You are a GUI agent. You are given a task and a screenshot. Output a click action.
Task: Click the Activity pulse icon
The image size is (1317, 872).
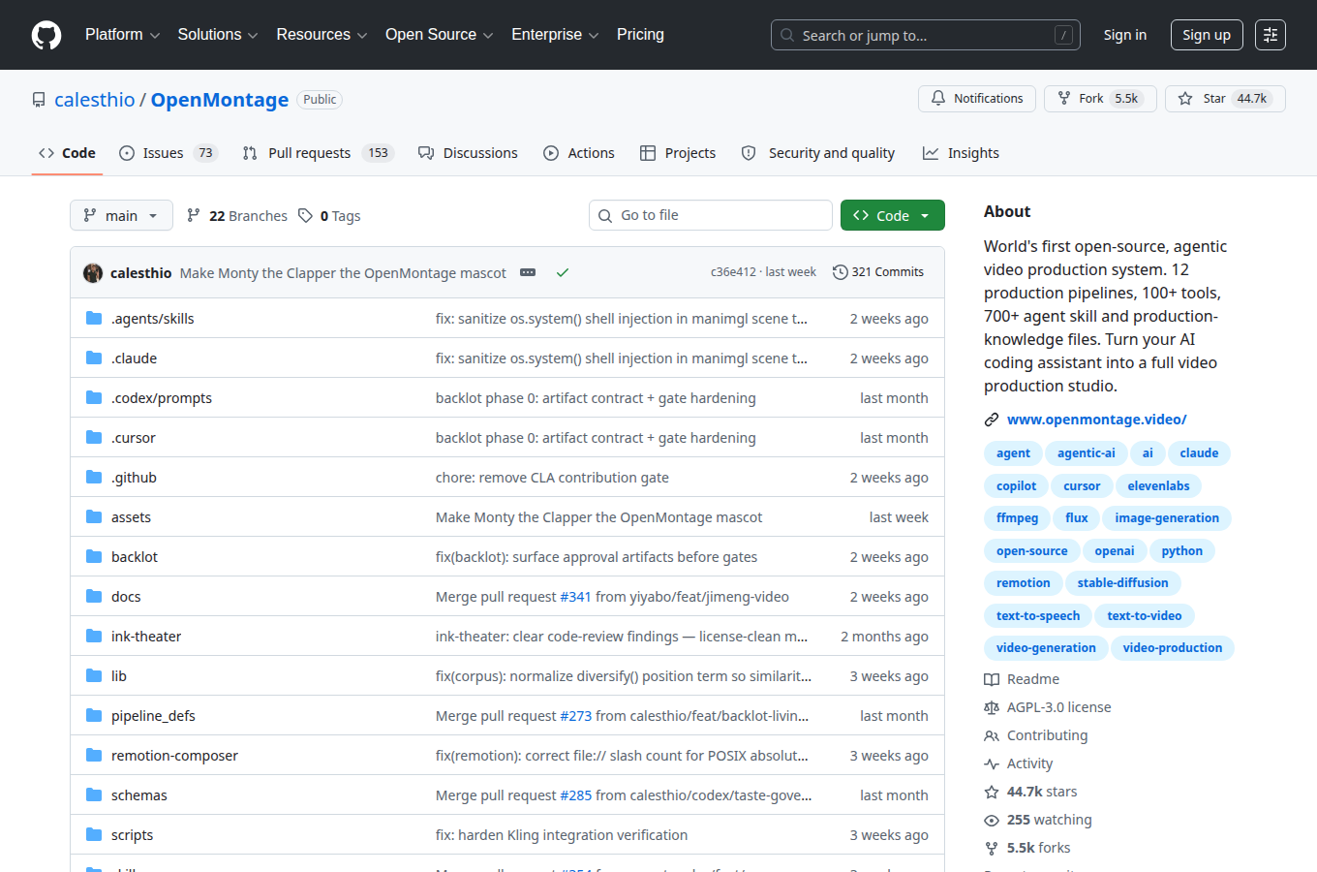tap(992, 763)
